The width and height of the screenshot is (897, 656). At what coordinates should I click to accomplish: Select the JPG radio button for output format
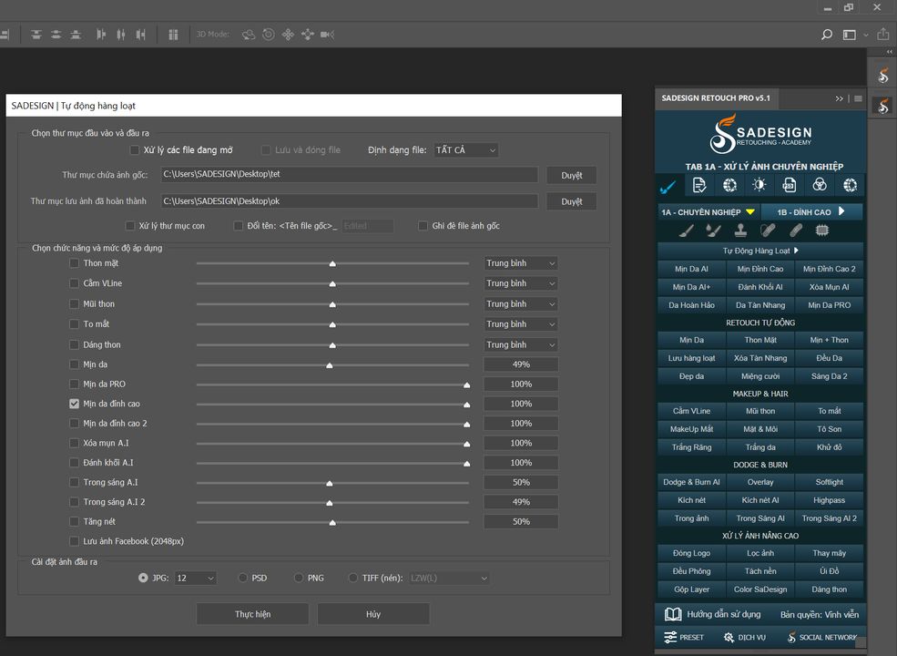coord(143,577)
